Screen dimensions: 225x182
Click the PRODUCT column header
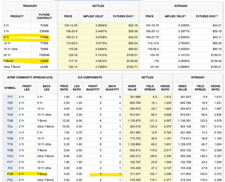click(x=17, y=16)
